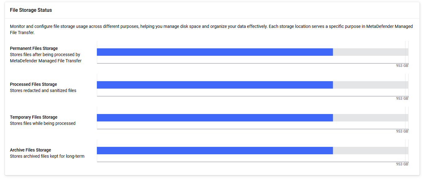Click the 953 GB label under Permanent Files bar

402,66
